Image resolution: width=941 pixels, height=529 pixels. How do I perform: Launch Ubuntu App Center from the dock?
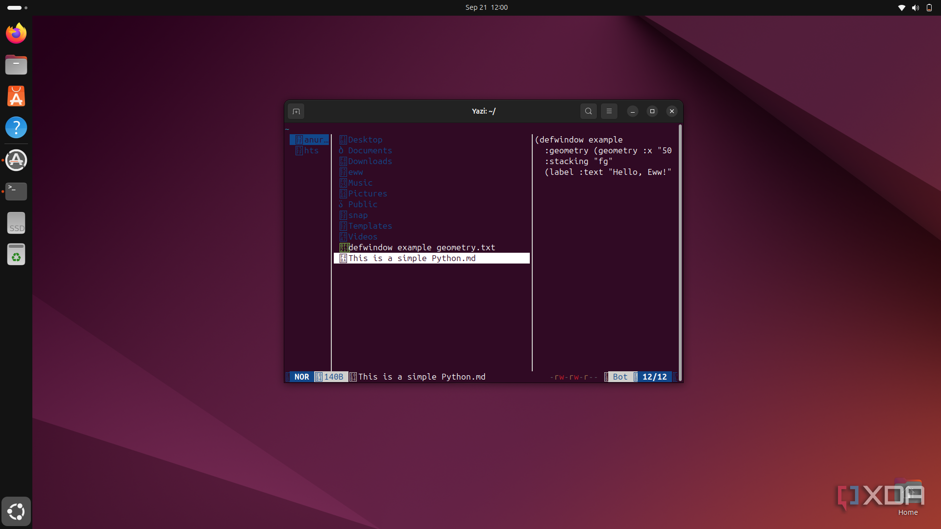click(x=16, y=96)
